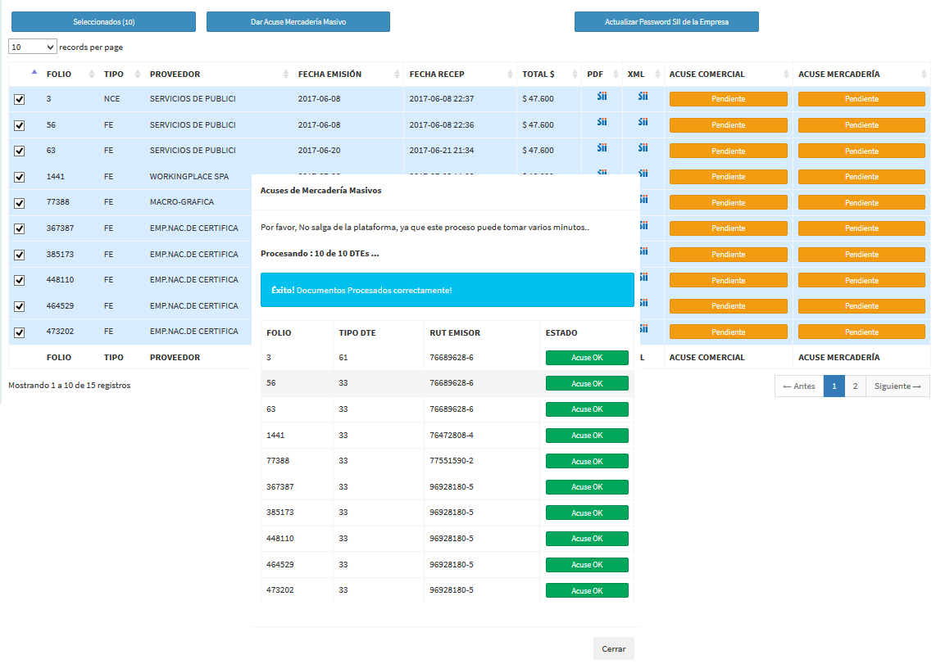This screenshot has height=664, width=936.
Task: Open the PDF Sii icon for folio 56
Action: click(x=602, y=122)
